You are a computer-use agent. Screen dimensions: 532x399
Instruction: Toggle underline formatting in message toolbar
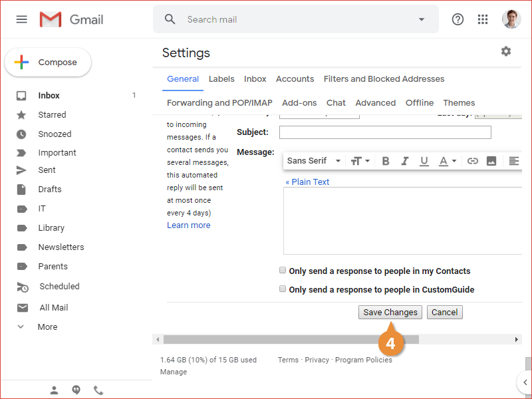point(424,161)
